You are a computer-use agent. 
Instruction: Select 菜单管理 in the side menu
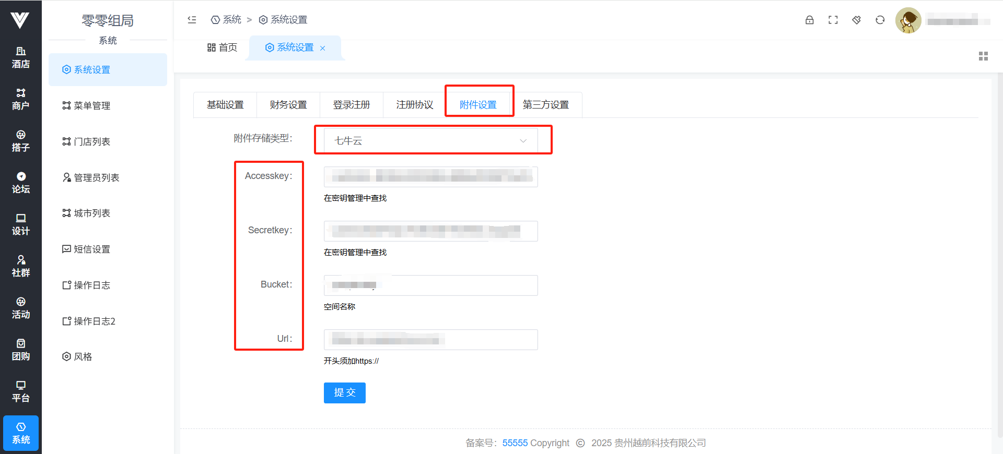coord(92,105)
